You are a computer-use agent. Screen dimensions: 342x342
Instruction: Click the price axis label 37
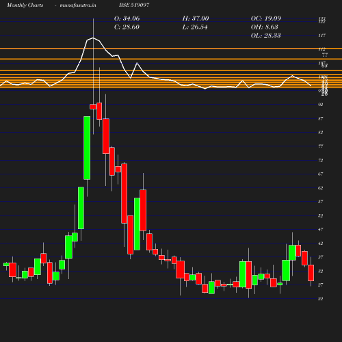(x=321, y=257)
